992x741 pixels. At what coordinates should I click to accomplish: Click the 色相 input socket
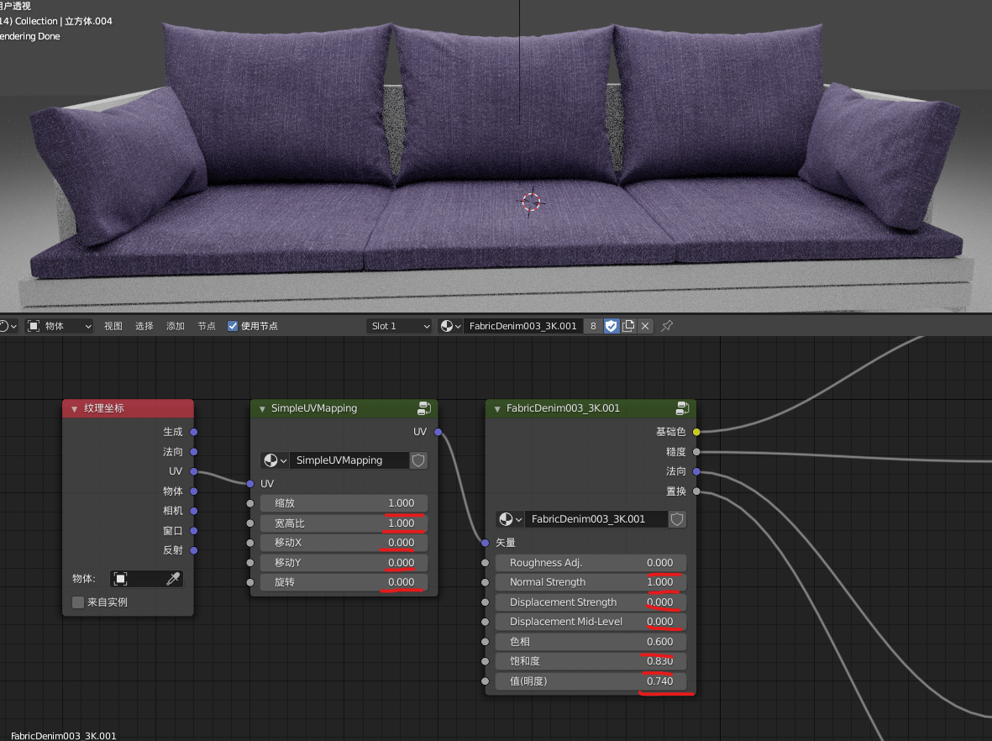point(486,642)
